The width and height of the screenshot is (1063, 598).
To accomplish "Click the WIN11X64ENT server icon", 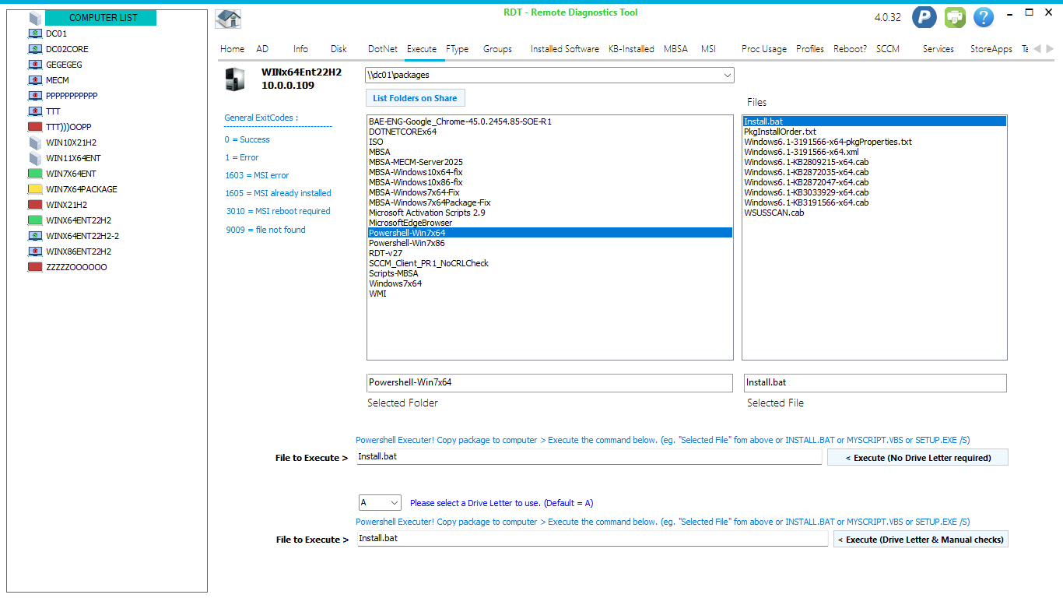I will point(35,158).
